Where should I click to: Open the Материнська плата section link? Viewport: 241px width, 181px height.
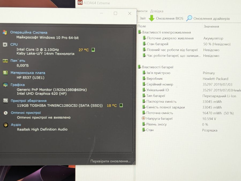click(28, 73)
